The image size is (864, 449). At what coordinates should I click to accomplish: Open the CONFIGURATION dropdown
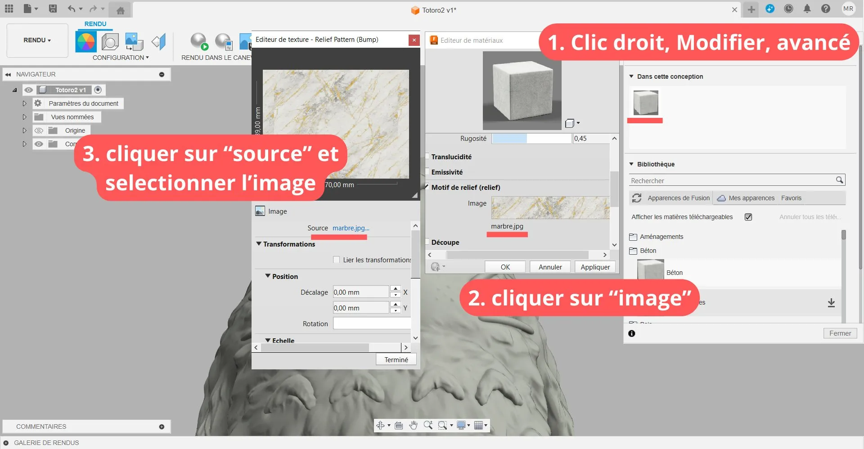(121, 58)
